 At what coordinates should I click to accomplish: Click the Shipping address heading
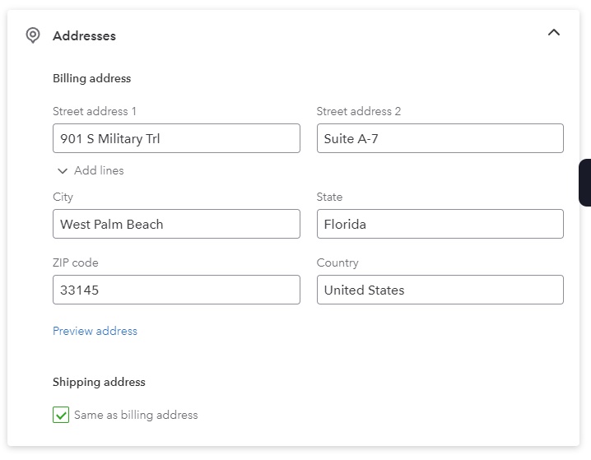click(99, 382)
